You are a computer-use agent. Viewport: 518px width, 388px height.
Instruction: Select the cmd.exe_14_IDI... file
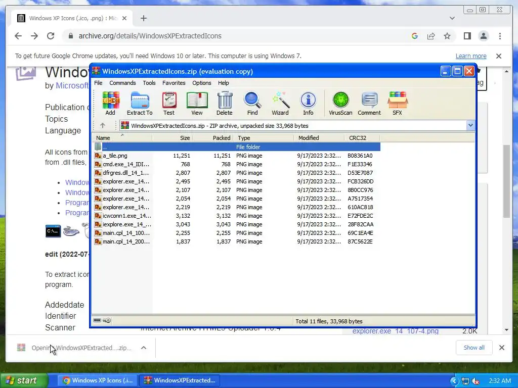click(237, 164)
